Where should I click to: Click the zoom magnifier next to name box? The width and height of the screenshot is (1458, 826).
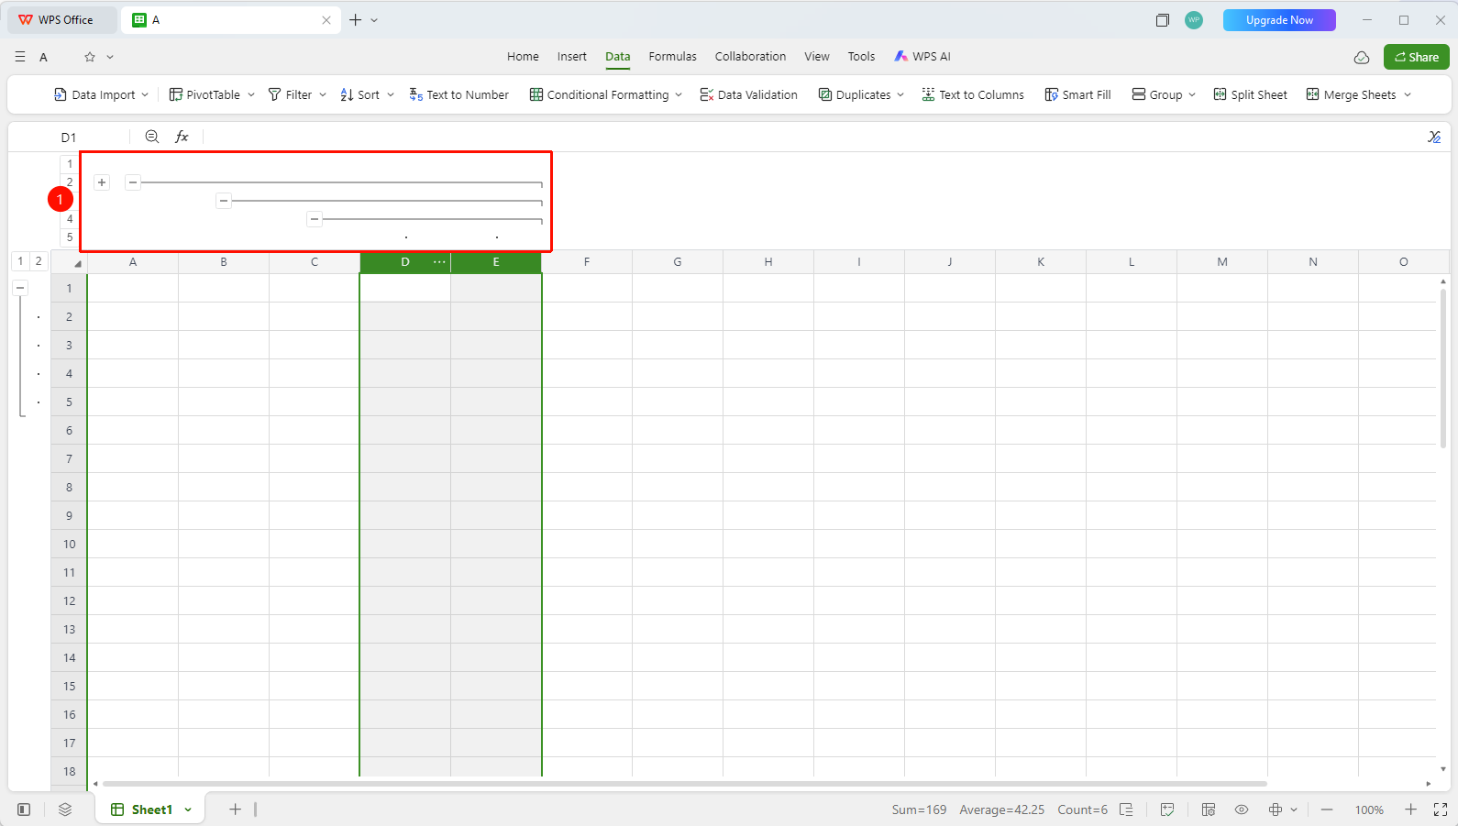152,137
